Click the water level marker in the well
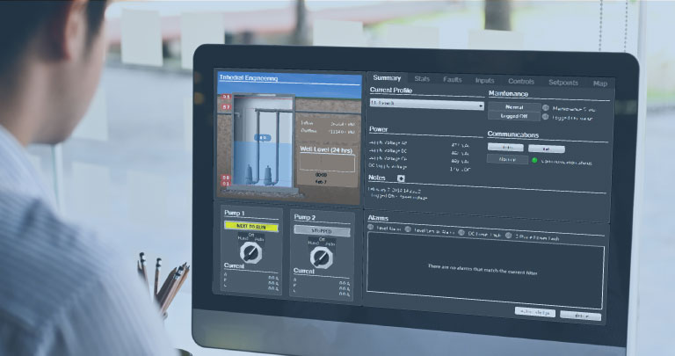The image size is (675, 356). 261,138
